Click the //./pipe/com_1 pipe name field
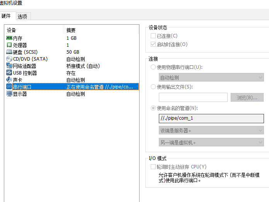This screenshot has height=202, width=269. click(x=211, y=119)
